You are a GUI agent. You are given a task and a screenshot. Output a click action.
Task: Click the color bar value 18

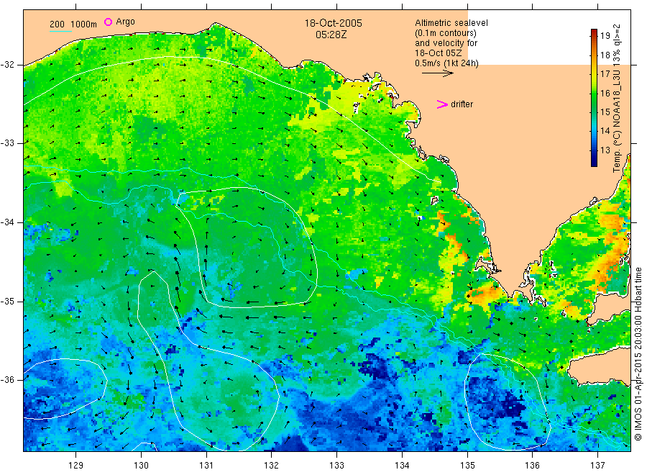[605, 55]
